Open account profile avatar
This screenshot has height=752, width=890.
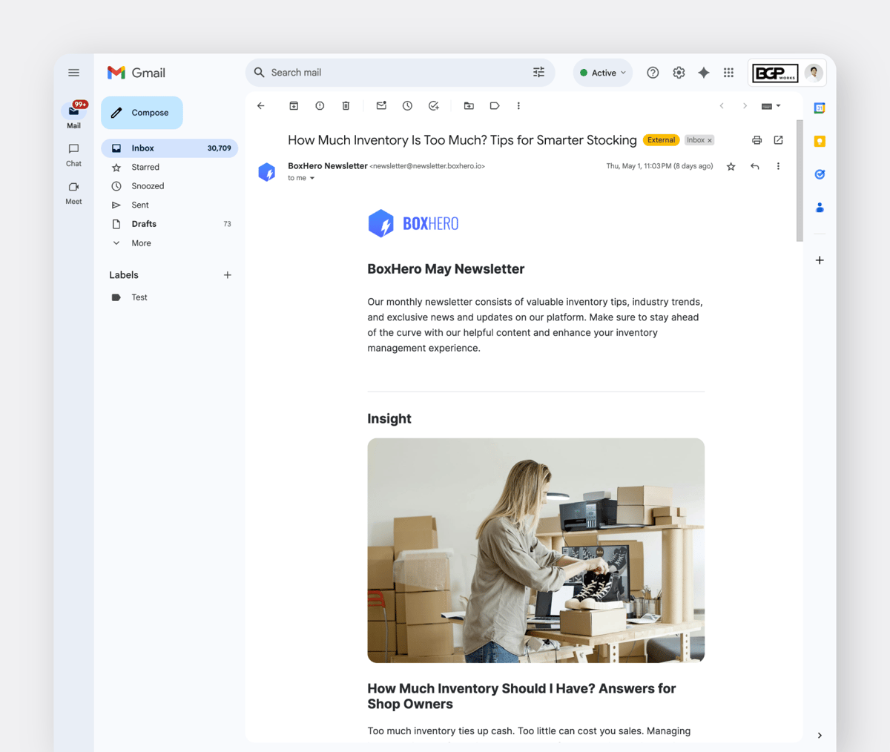coord(814,73)
